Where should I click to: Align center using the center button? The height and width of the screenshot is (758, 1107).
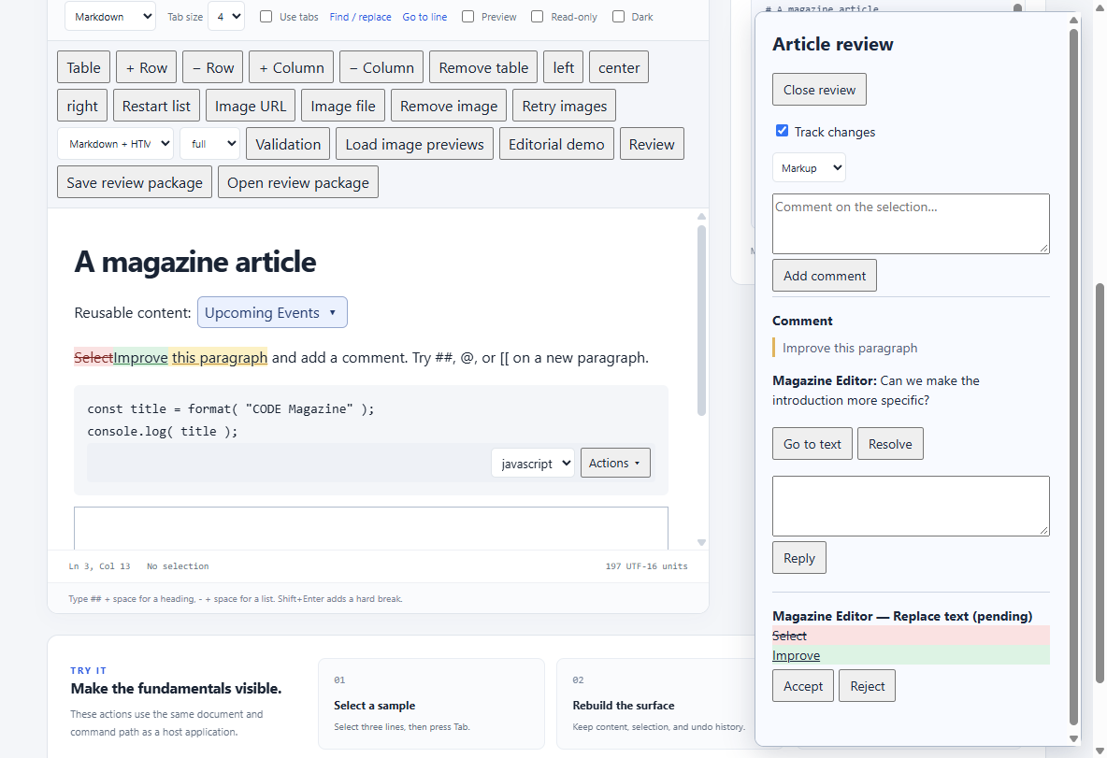(619, 67)
